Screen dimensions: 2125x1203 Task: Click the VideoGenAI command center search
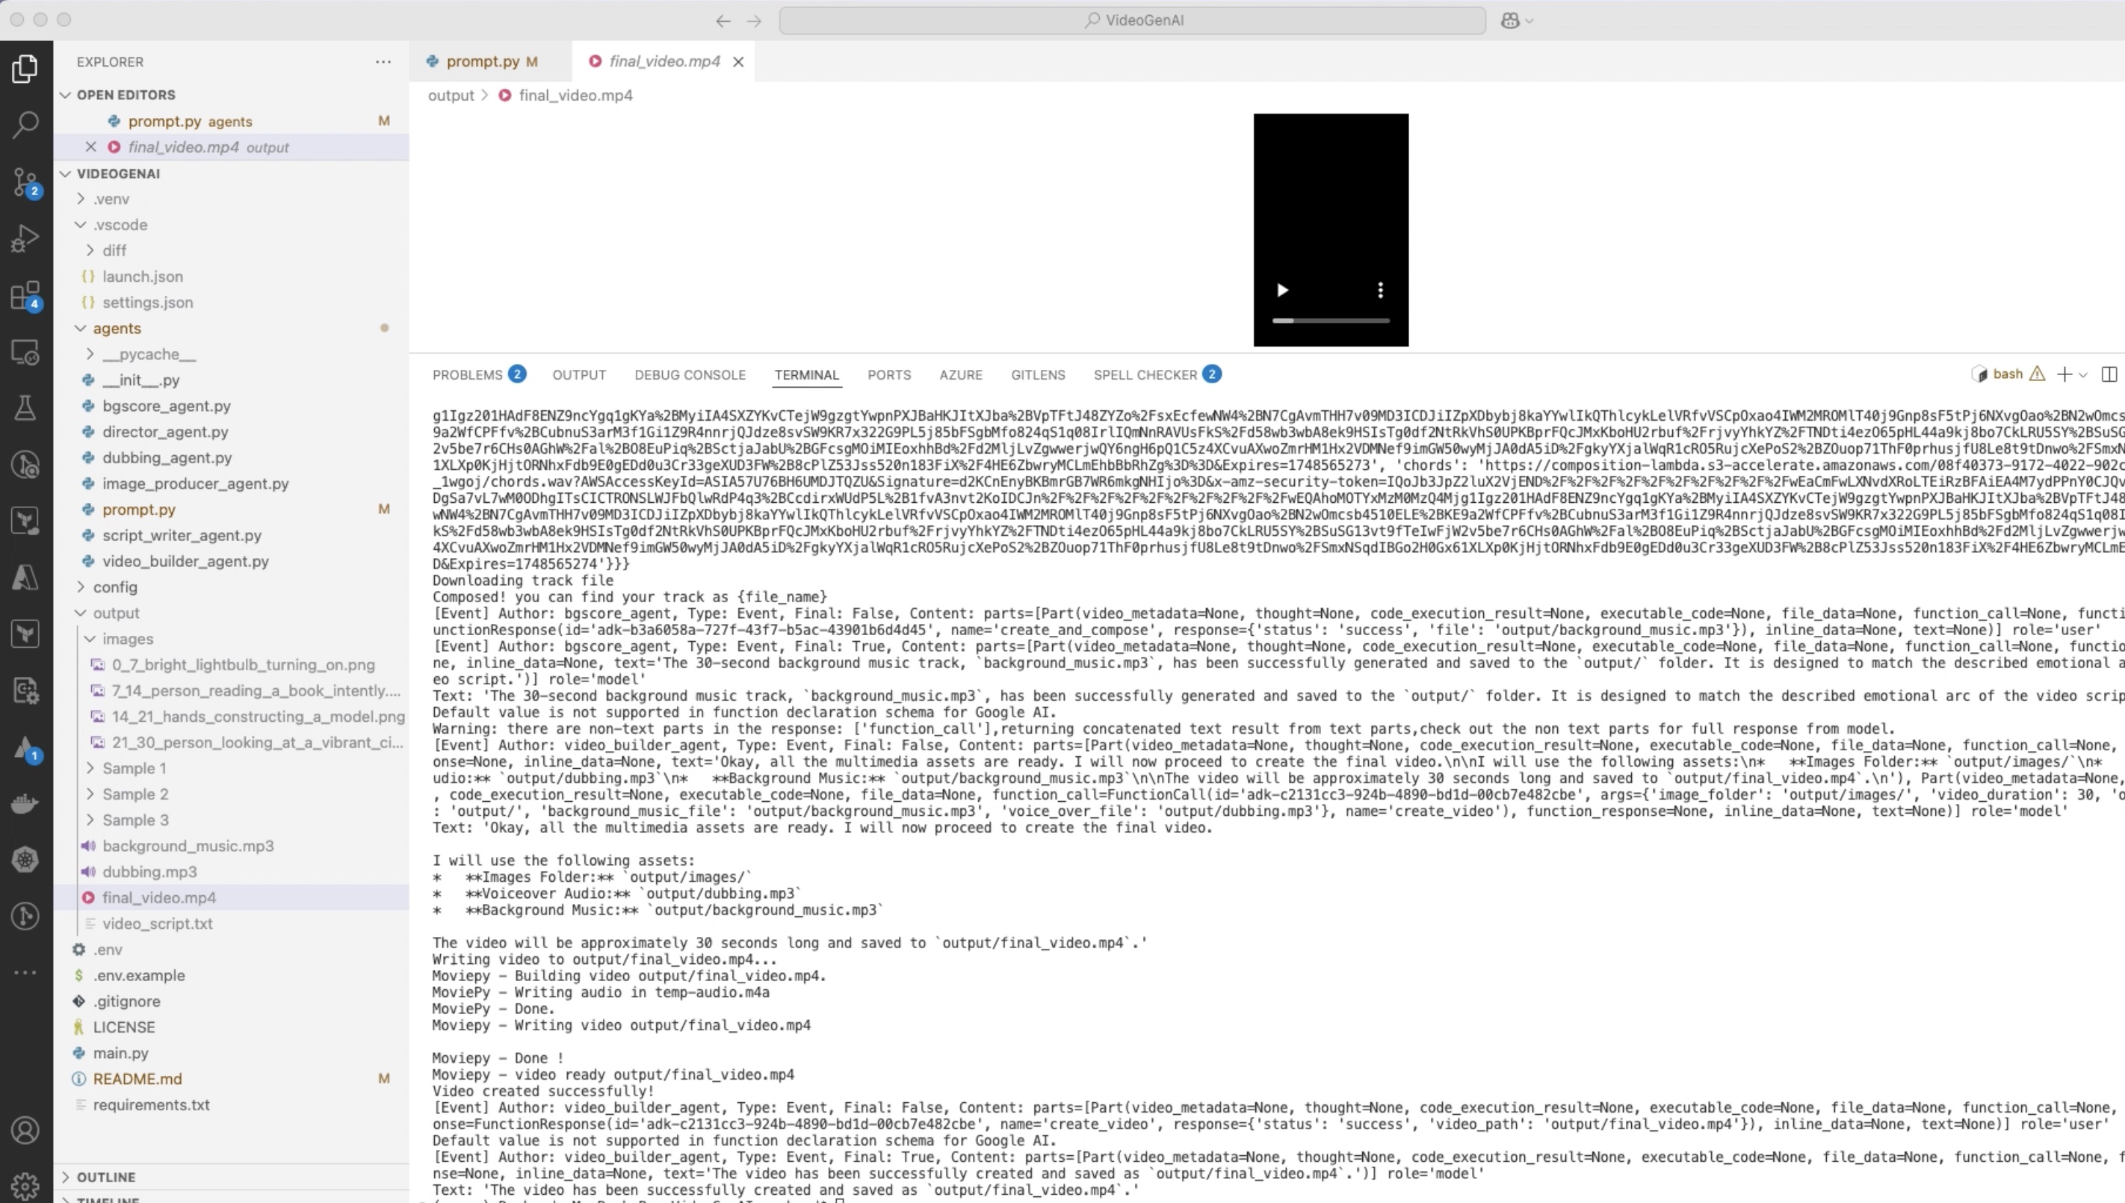pos(1132,20)
